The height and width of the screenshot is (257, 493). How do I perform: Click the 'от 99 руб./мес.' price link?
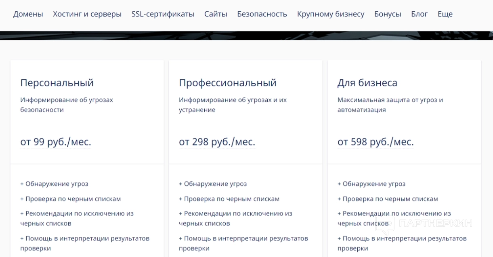[x=56, y=142]
